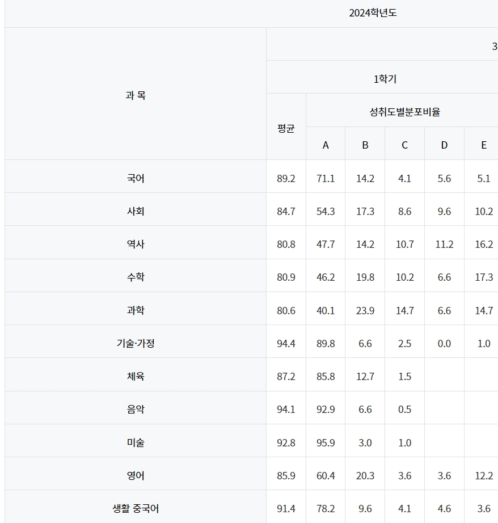Click 국어 average value 89.2
The height and width of the screenshot is (523, 498).
[x=286, y=179]
